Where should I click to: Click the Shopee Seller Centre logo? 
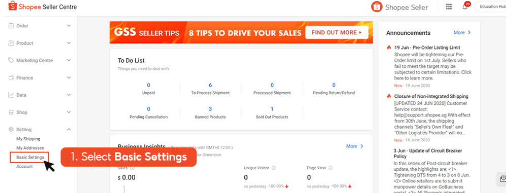(x=43, y=6)
